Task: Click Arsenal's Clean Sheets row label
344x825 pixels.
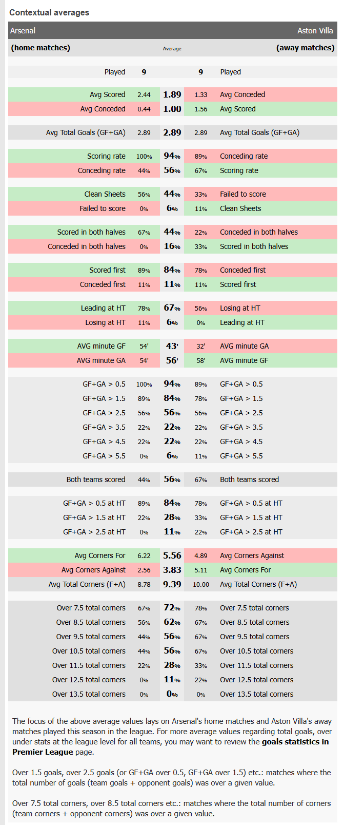Action: pyautogui.click(x=105, y=194)
